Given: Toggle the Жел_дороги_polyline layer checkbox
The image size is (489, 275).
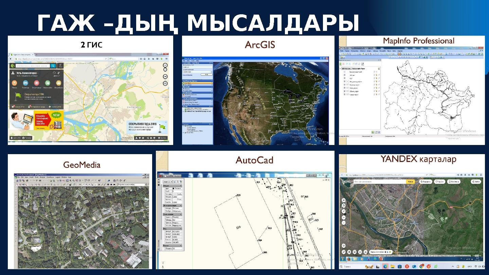Looking at the screenshot, I should pos(345,81).
